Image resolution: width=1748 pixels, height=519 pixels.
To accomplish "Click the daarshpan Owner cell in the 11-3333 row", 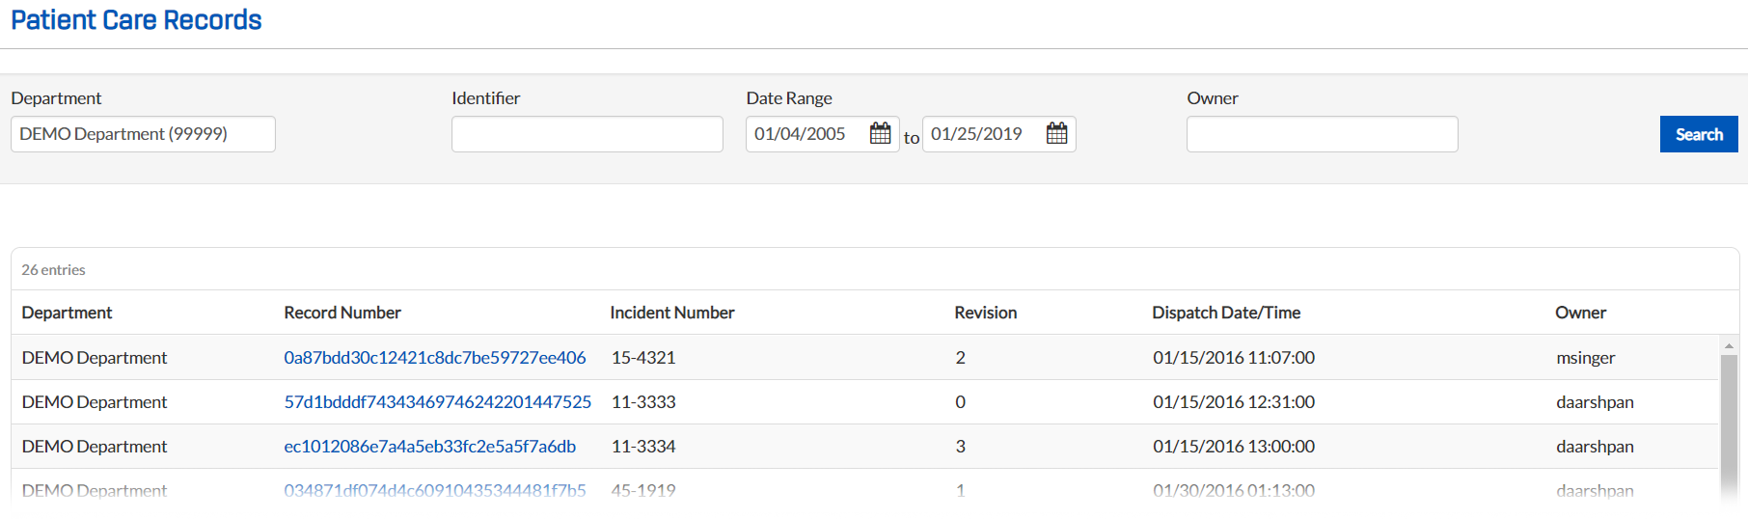I will (1595, 402).
